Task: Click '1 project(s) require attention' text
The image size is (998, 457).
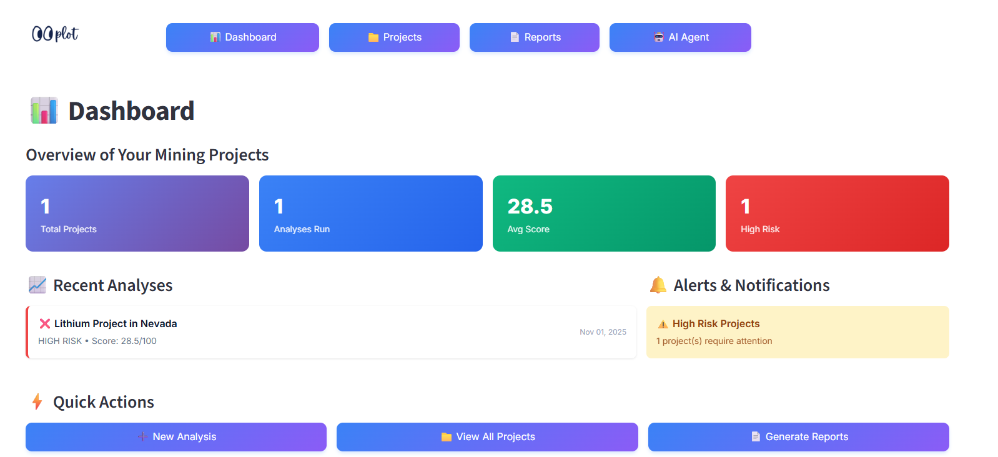Action: [714, 341]
